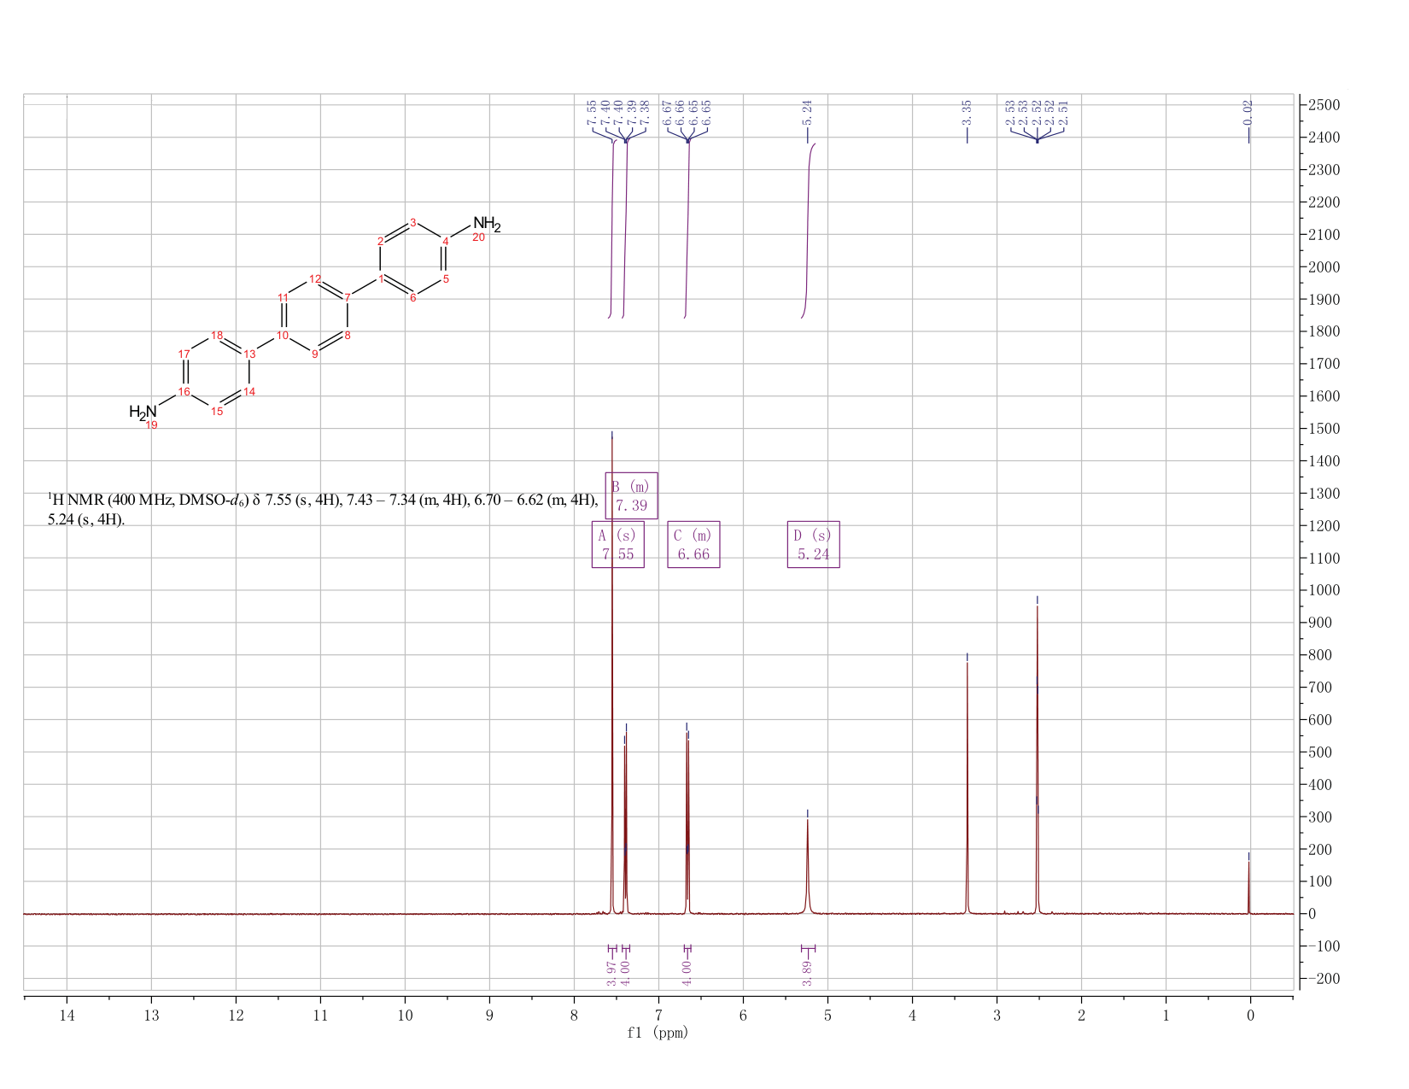Click atom label 10 in the structure
The image size is (1409, 1089).
pos(282,335)
